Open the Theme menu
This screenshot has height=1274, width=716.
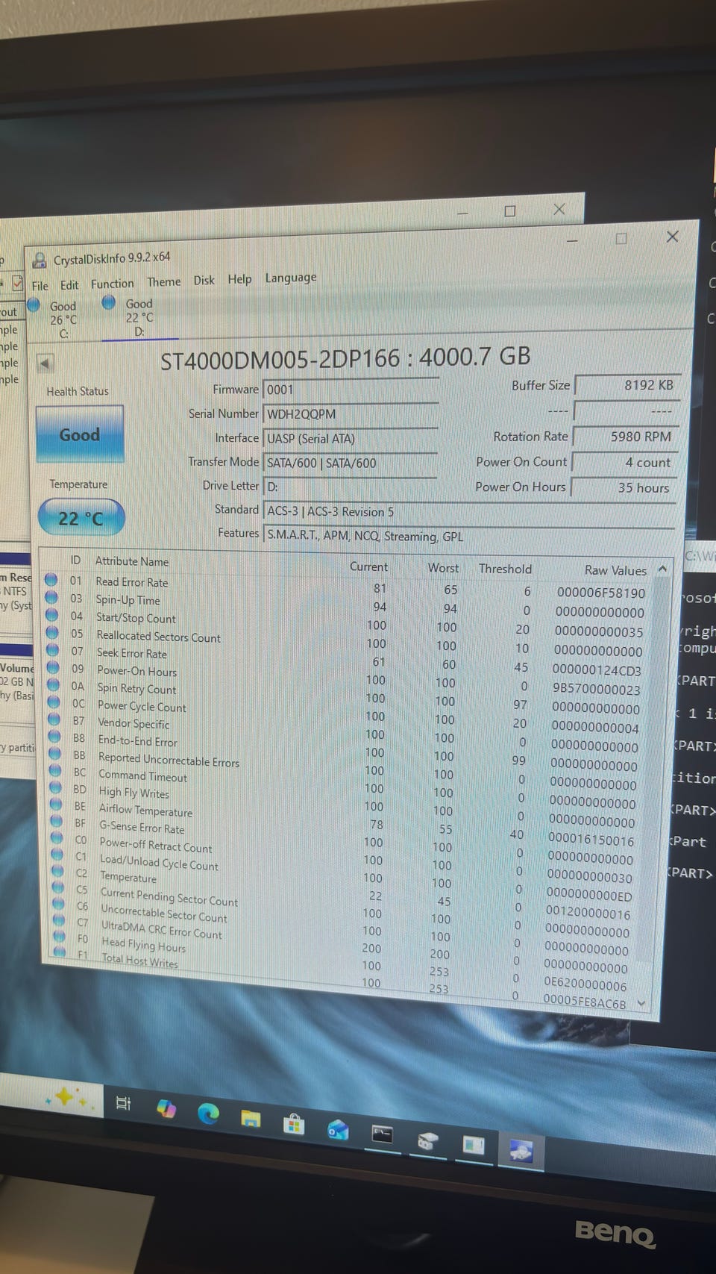point(163,281)
